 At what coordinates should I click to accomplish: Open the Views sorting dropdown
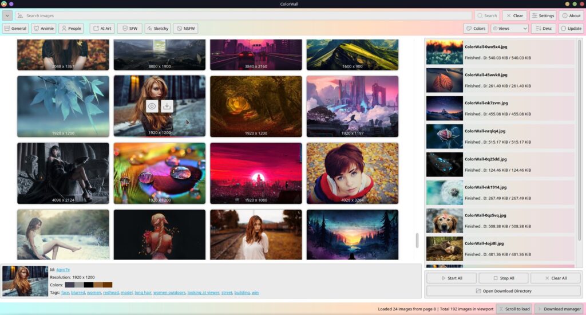509,28
